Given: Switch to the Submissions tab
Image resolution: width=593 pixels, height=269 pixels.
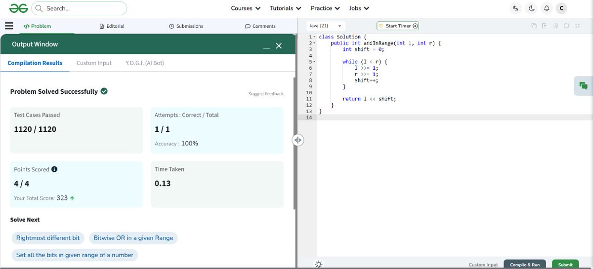Looking at the screenshot, I should pyautogui.click(x=186, y=26).
